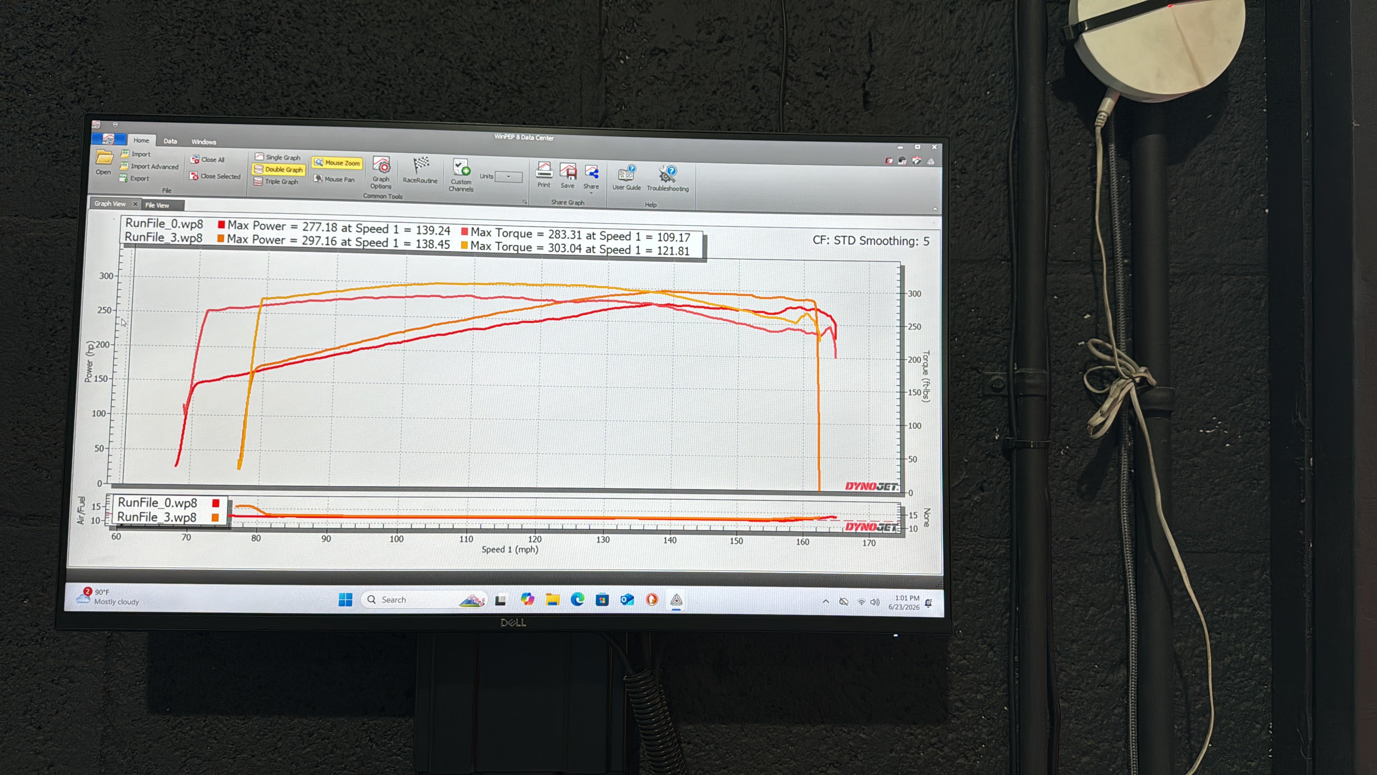The image size is (1377, 775).
Task: Open Microsoft Store from the taskbar
Action: pyautogui.click(x=602, y=600)
